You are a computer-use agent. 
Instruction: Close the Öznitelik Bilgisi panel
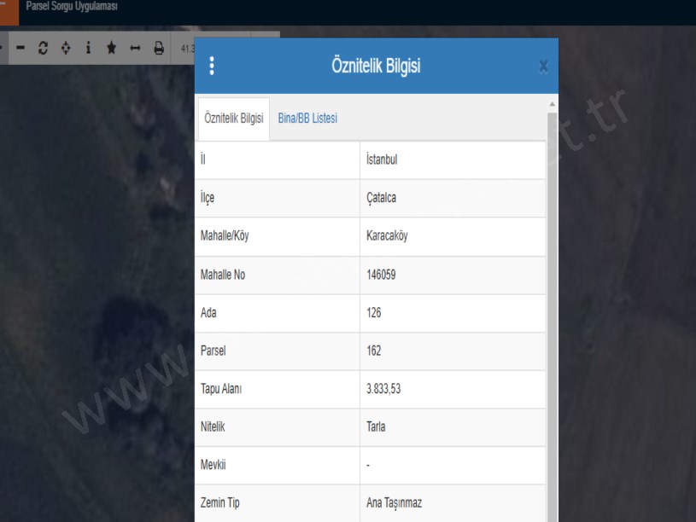pos(543,67)
